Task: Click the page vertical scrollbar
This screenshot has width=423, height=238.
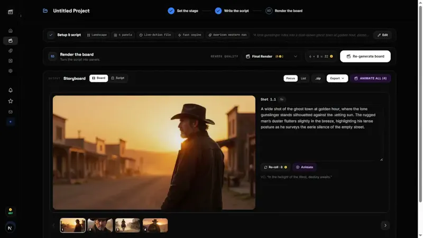Action: click(420, 104)
